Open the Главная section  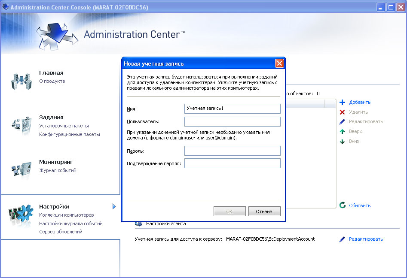pyautogui.click(x=51, y=73)
